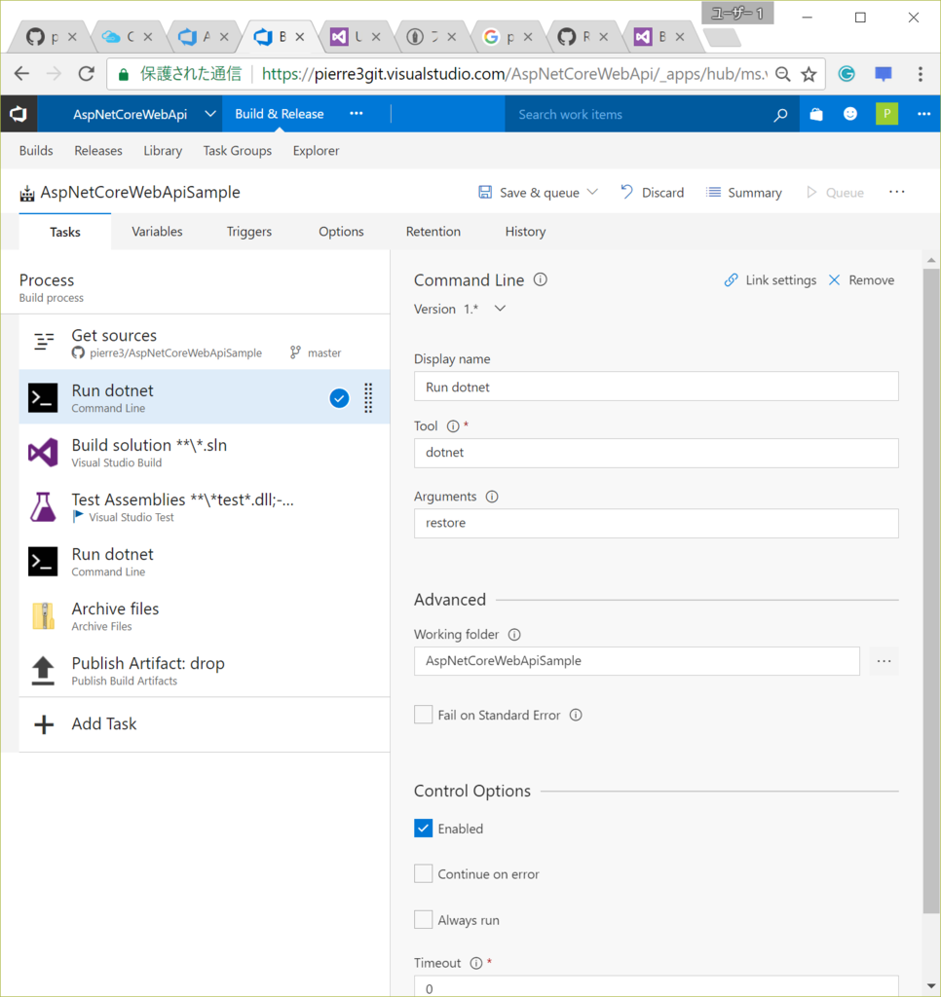Open the task Version 1.* dropdown
941x997 pixels.
(500, 309)
